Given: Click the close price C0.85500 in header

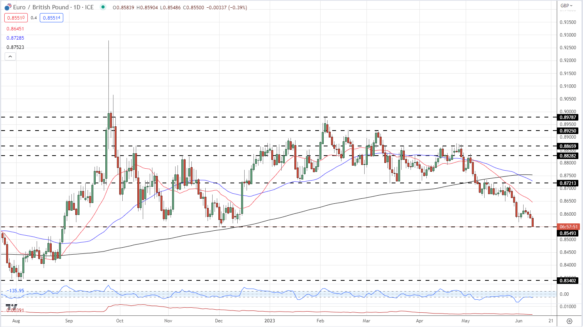Looking at the screenshot, I should click(x=193, y=7).
